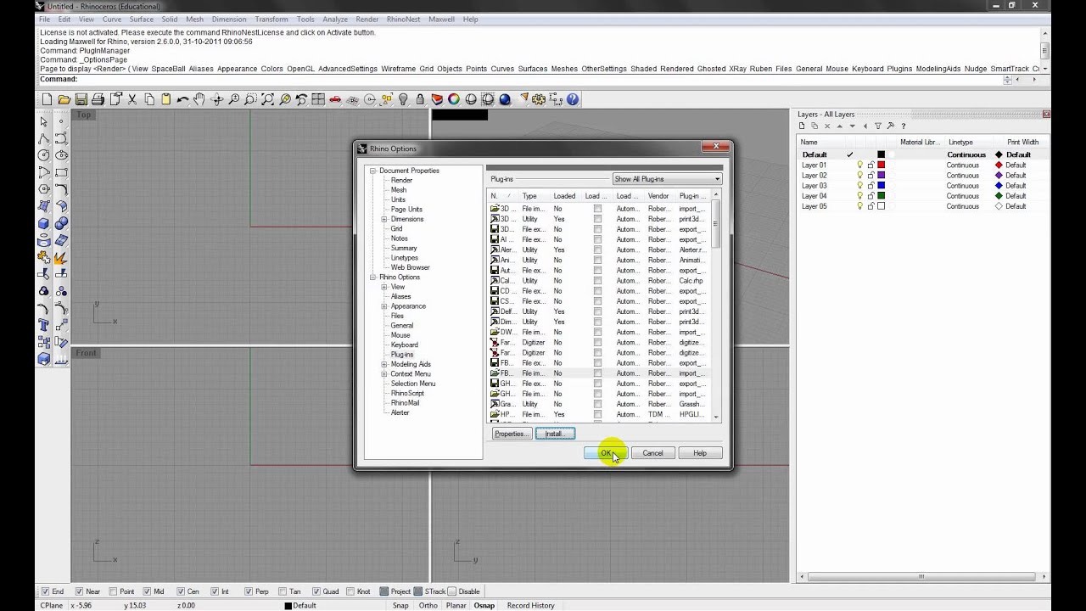Click the Cancel button in Rhino Options
The image size is (1086, 611).
point(652,453)
